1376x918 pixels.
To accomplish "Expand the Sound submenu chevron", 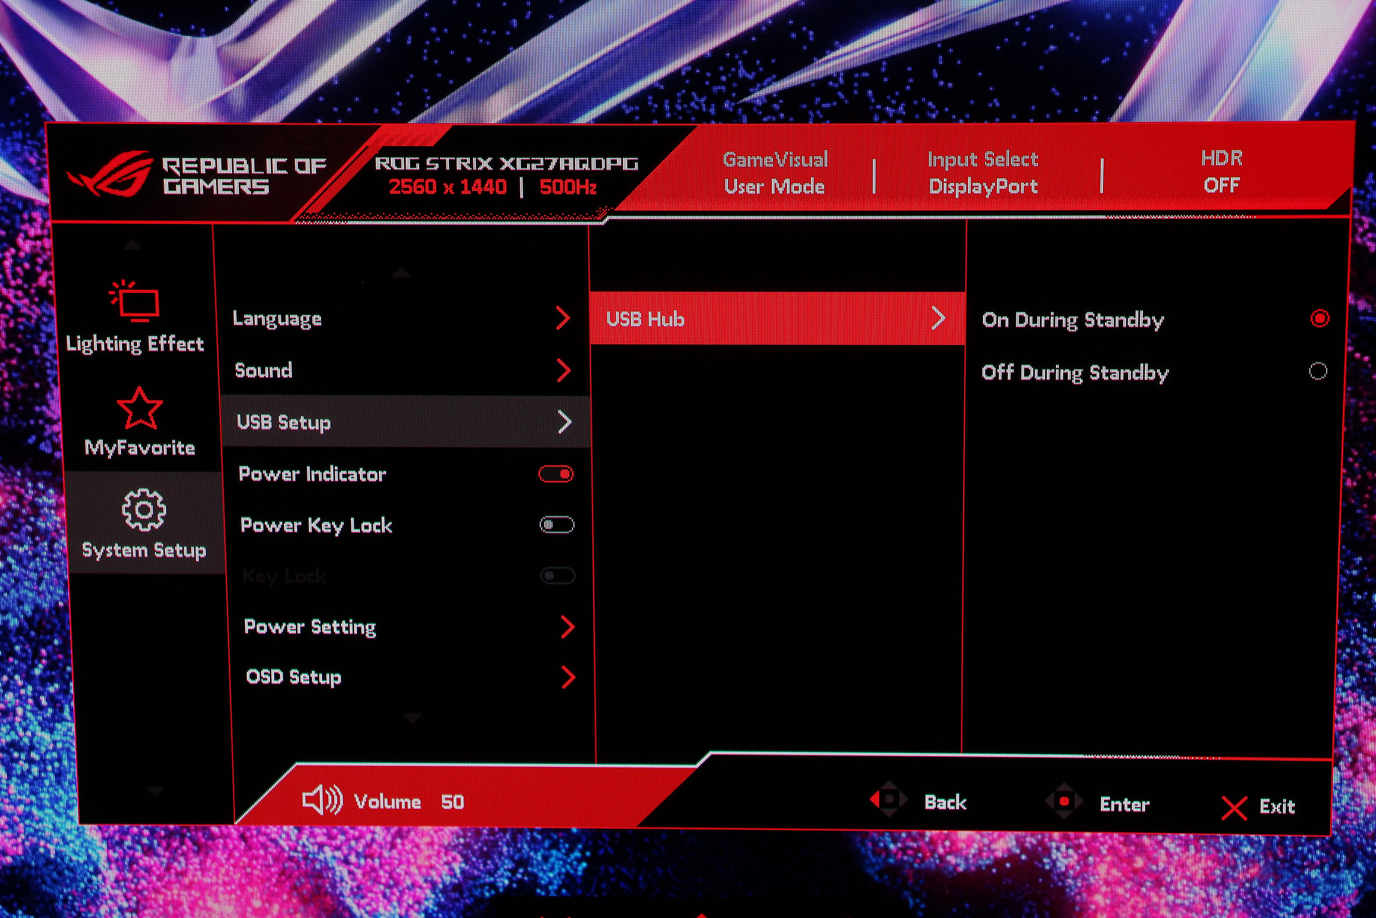I will (x=563, y=371).
